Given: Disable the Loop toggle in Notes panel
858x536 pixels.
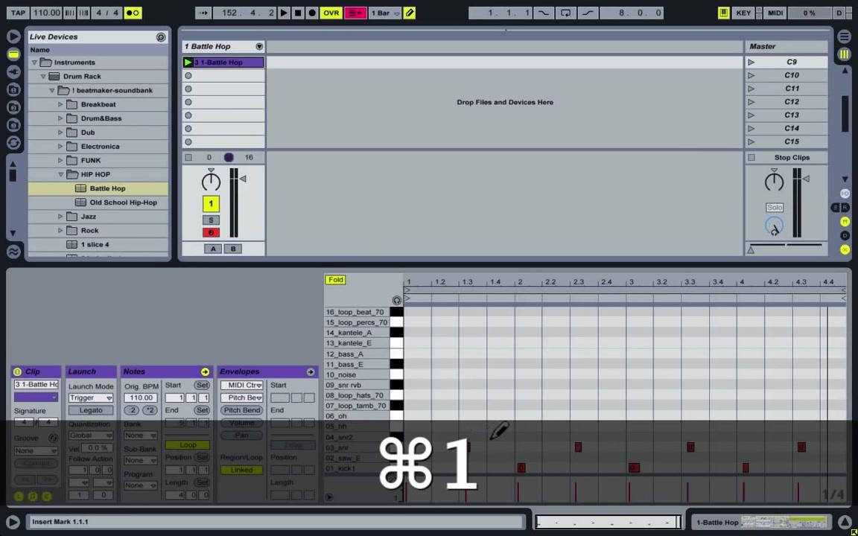Looking at the screenshot, I should (x=188, y=444).
